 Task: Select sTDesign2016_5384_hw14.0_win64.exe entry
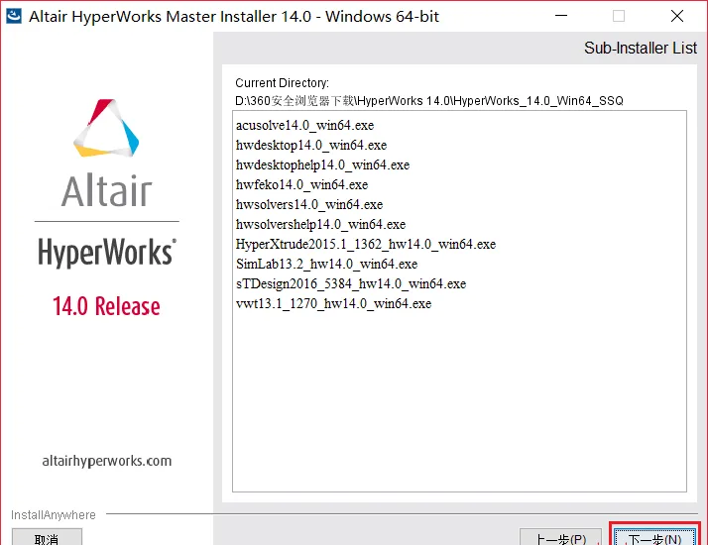(x=351, y=283)
